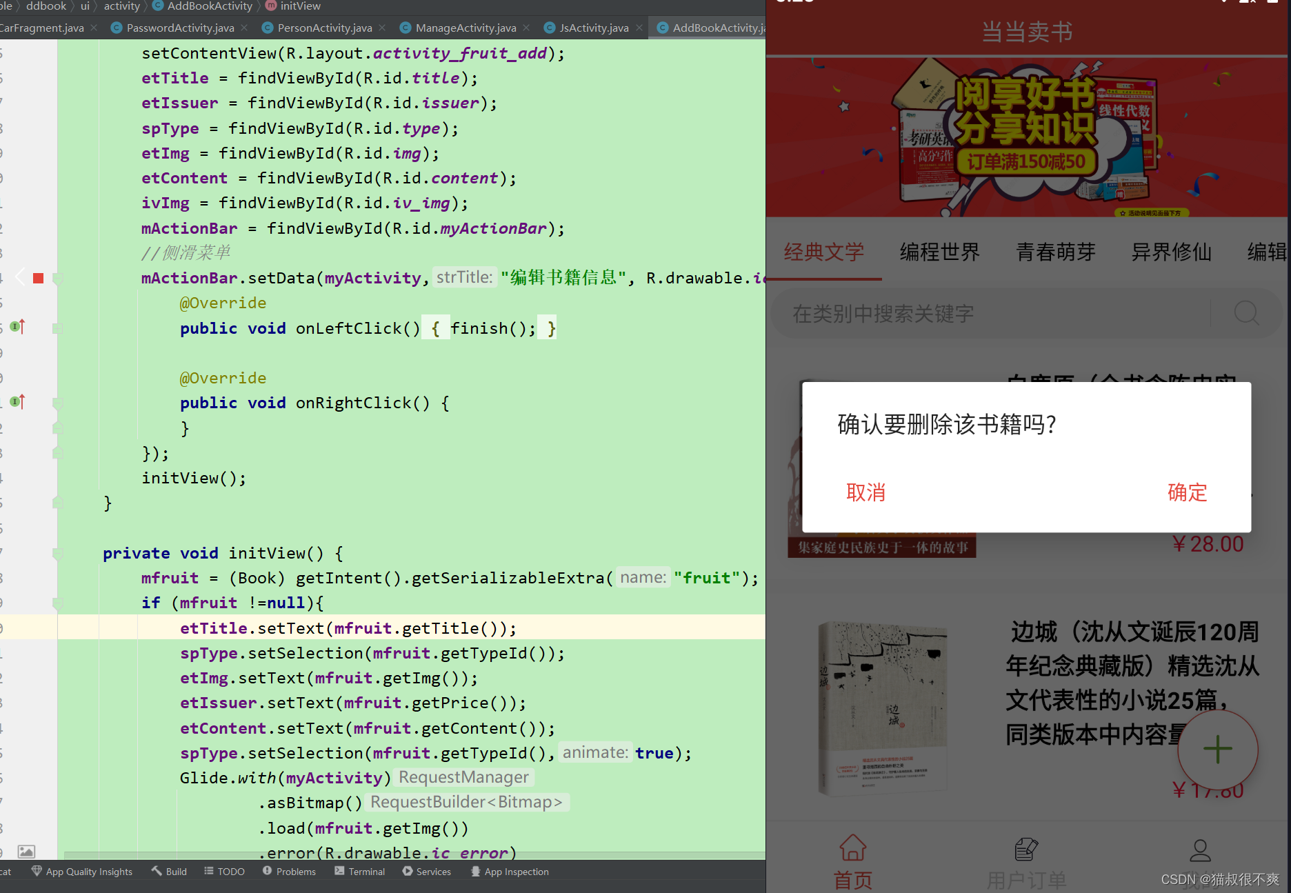
Task: Click 确定 to confirm book deletion
Action: point(1187,492)
